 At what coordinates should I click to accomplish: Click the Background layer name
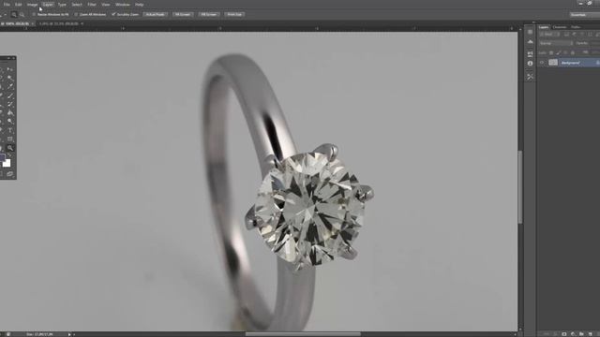(570, 63)
